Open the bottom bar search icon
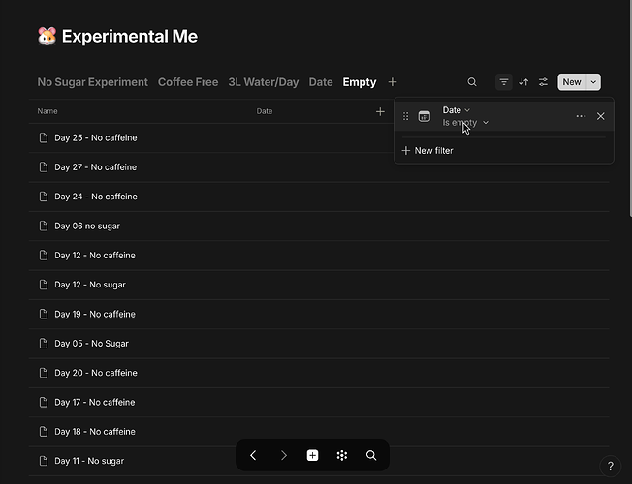The height and width of the screenshot is (484, 632). [x=371, y=455]
